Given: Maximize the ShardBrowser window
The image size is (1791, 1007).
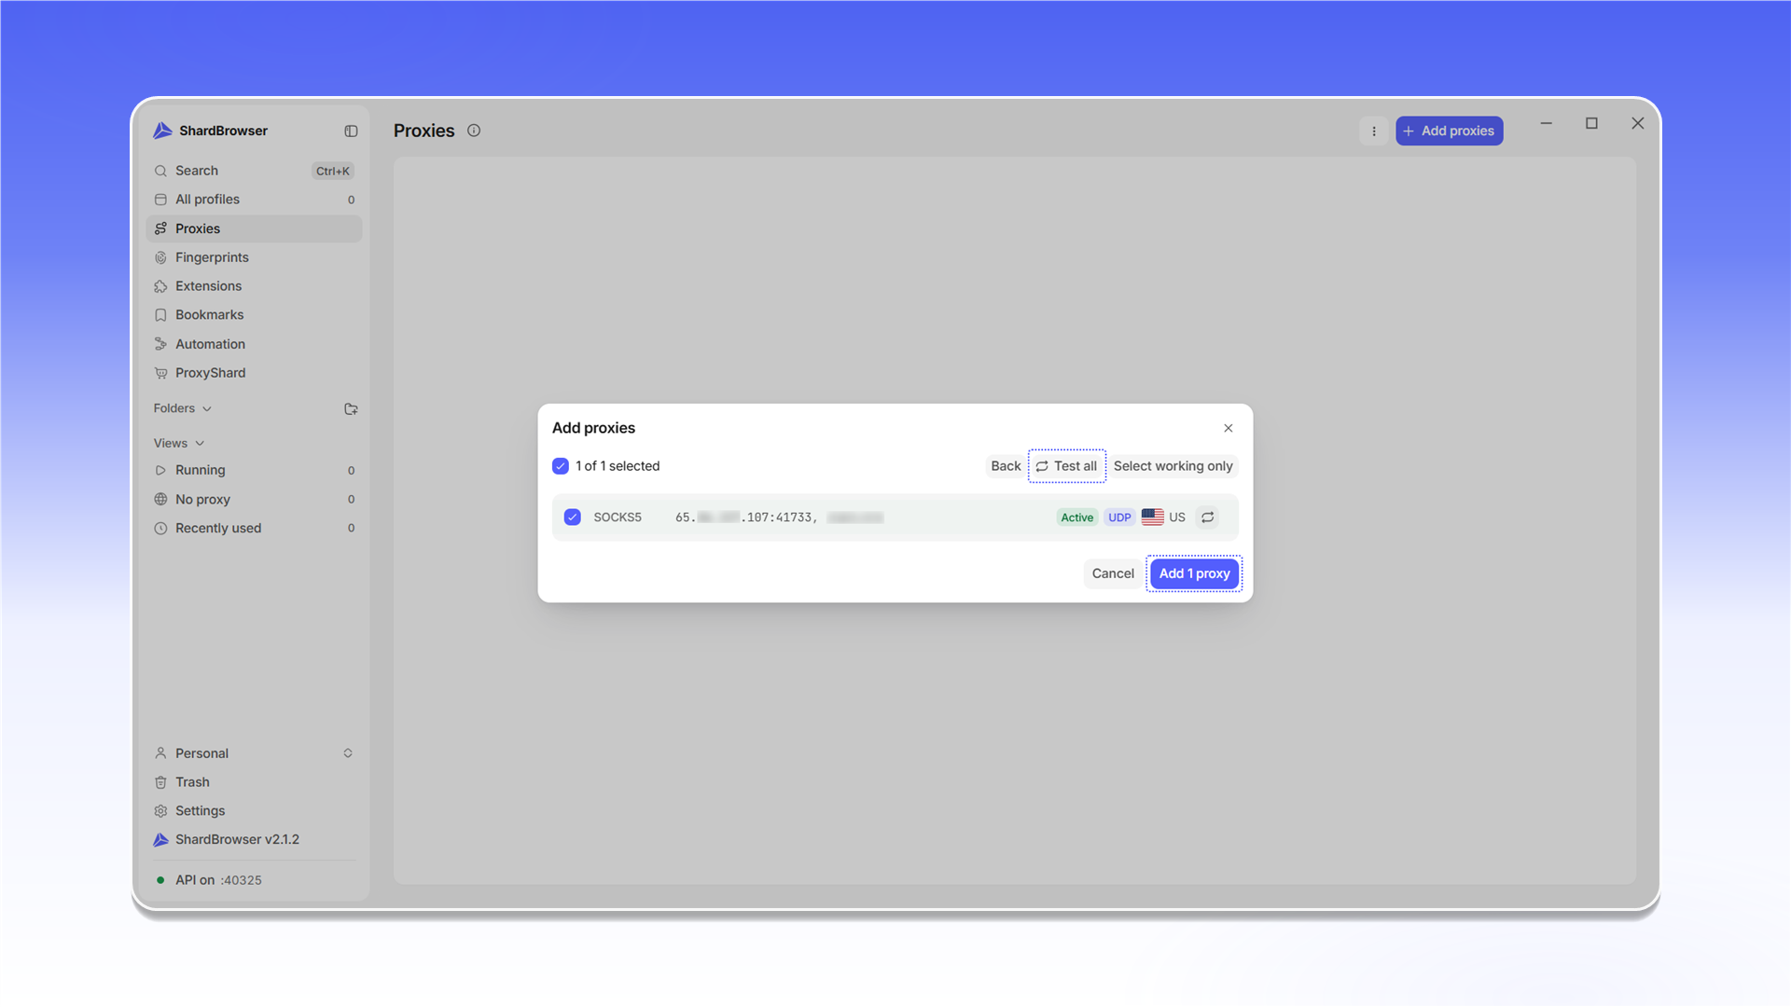Looking at the screenshot, I should [1591, 123].
